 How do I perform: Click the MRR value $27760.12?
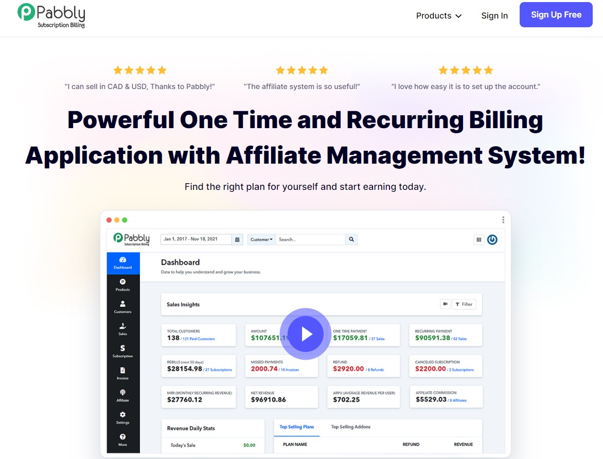pyautogui.click(x=185, y=400)
